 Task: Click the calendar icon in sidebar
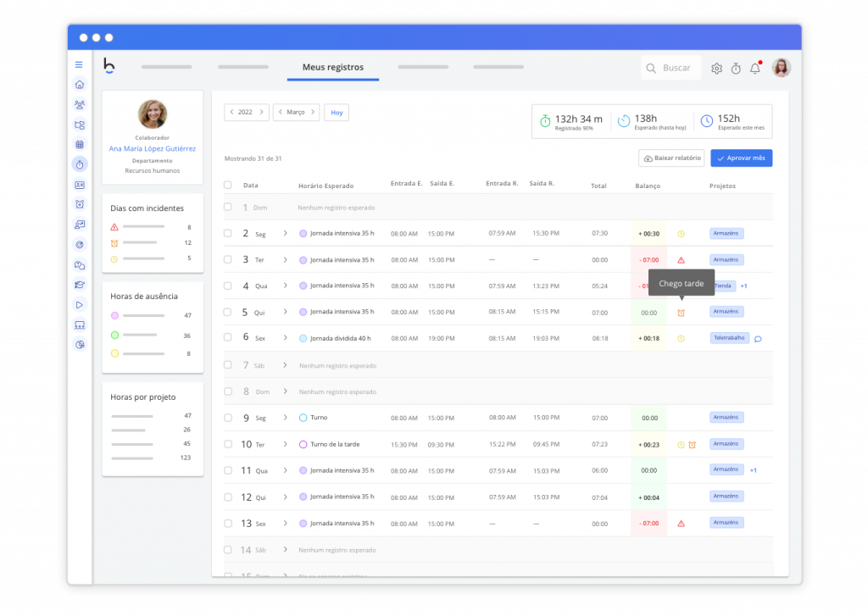coord(80,144)
